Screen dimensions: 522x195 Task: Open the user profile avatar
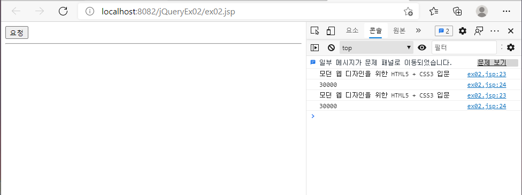point(482,11)
